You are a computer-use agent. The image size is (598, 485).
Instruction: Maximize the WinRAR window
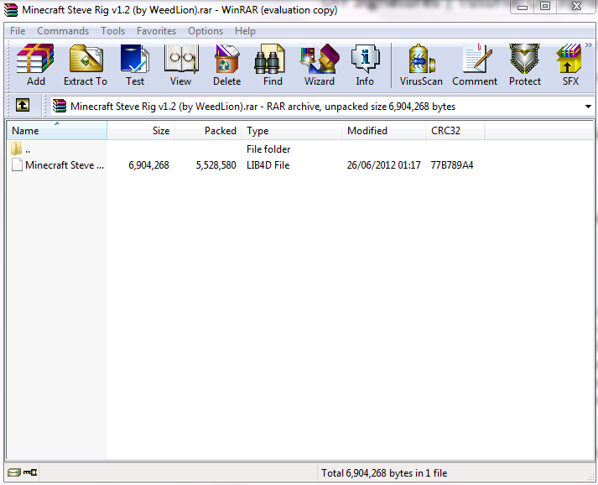(545, 7)
